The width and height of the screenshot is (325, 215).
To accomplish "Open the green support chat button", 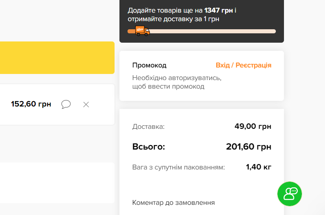I will pos(290,193).
